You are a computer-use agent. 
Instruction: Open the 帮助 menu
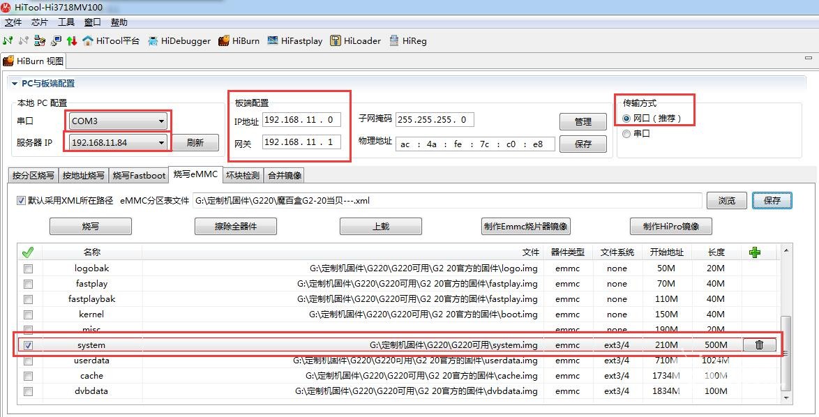pyautogui.click(x=119, y=22)
